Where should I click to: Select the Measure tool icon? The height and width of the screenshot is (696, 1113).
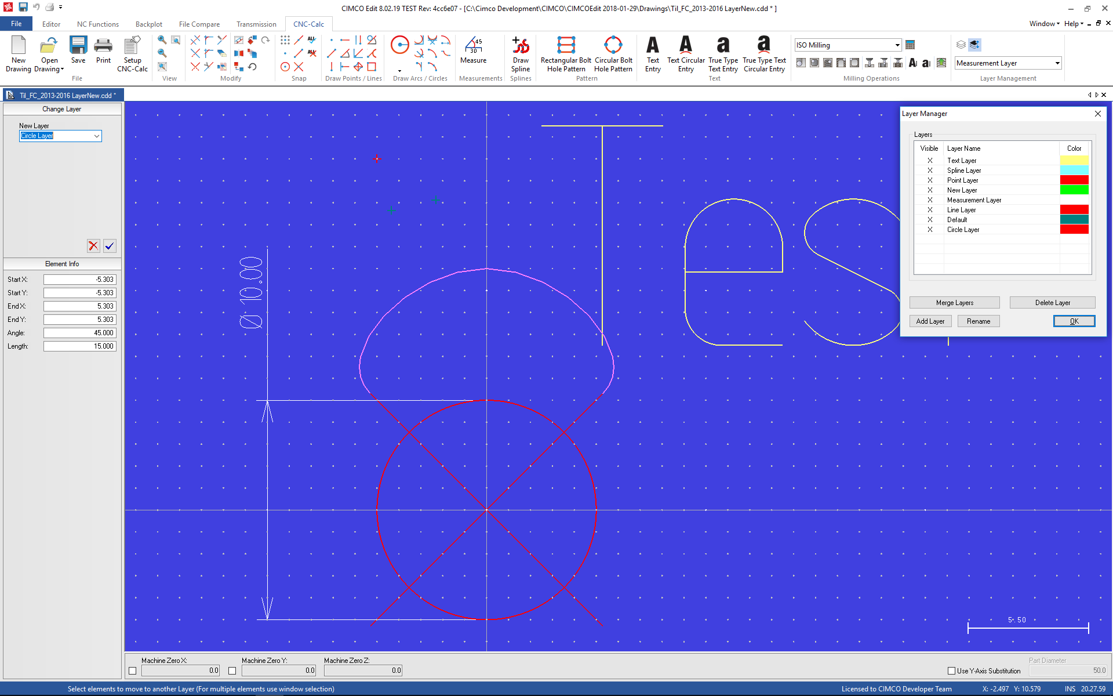click(473, 45)
